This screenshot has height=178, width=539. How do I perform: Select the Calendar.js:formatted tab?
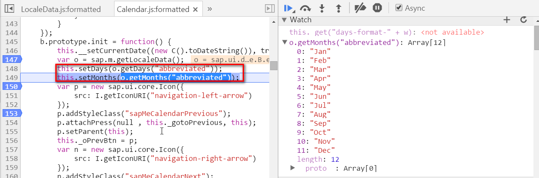[x=153, y=9]
